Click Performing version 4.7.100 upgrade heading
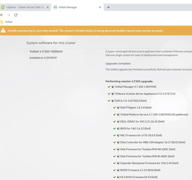This screenshot has width=192, height=180. [x=129, y=81]
